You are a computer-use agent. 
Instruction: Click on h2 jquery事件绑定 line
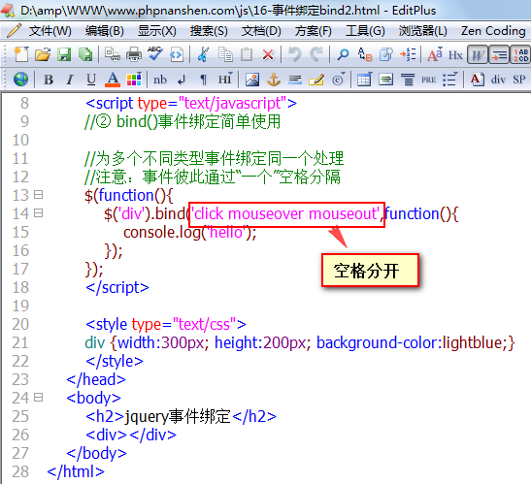(181, 416)
